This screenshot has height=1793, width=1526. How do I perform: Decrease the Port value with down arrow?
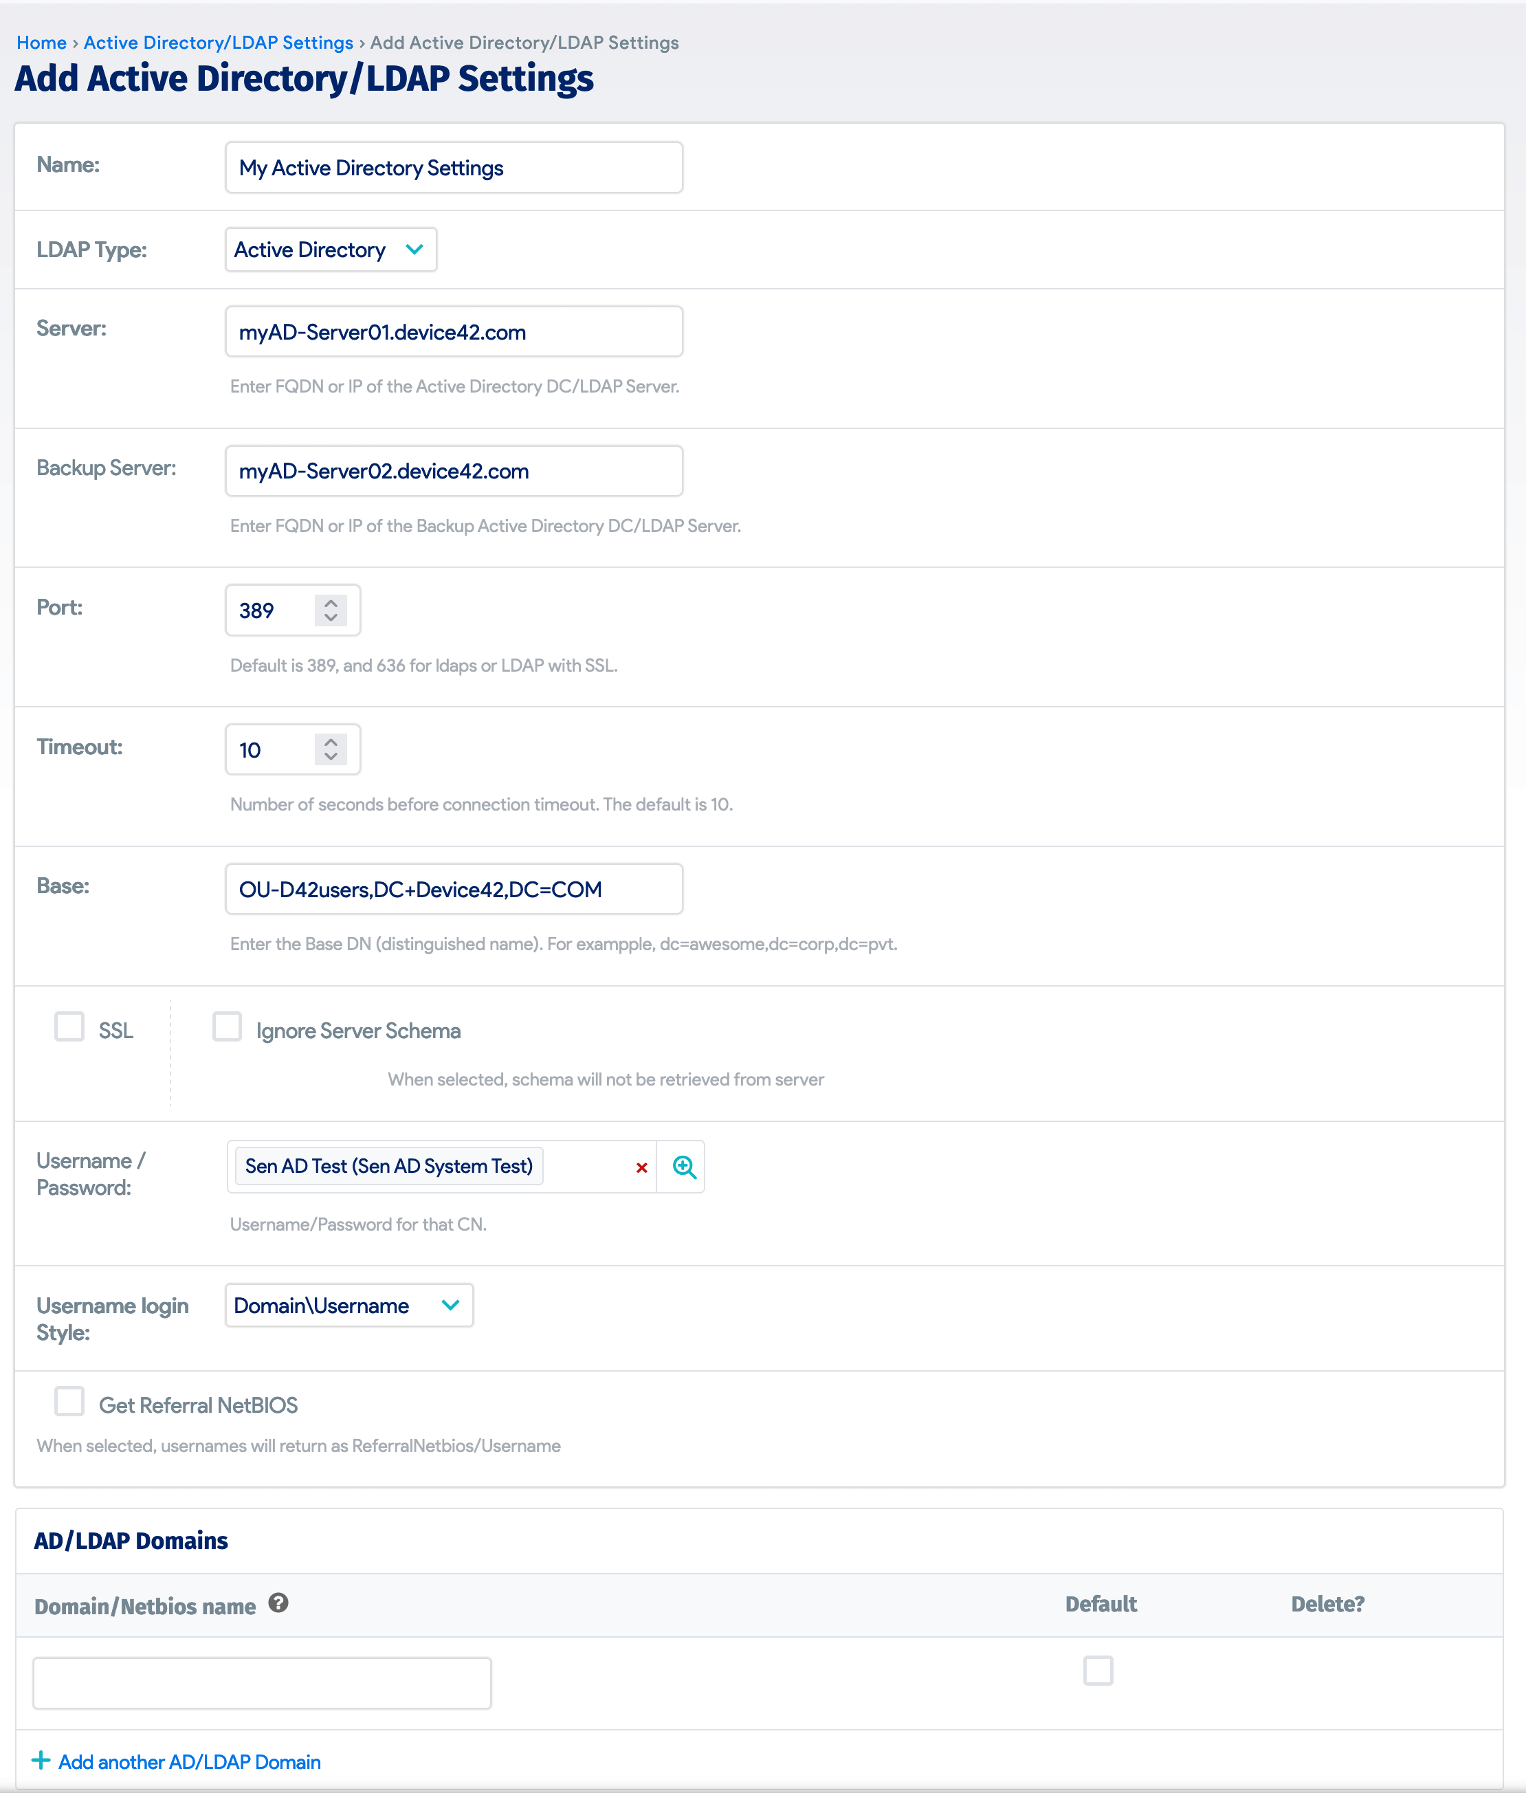(x=331, y=618)
